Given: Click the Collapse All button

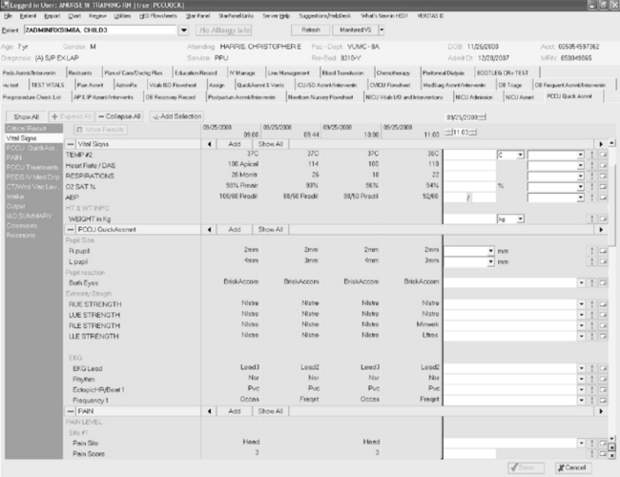Looking at the screenshot, I should (121, 115).
